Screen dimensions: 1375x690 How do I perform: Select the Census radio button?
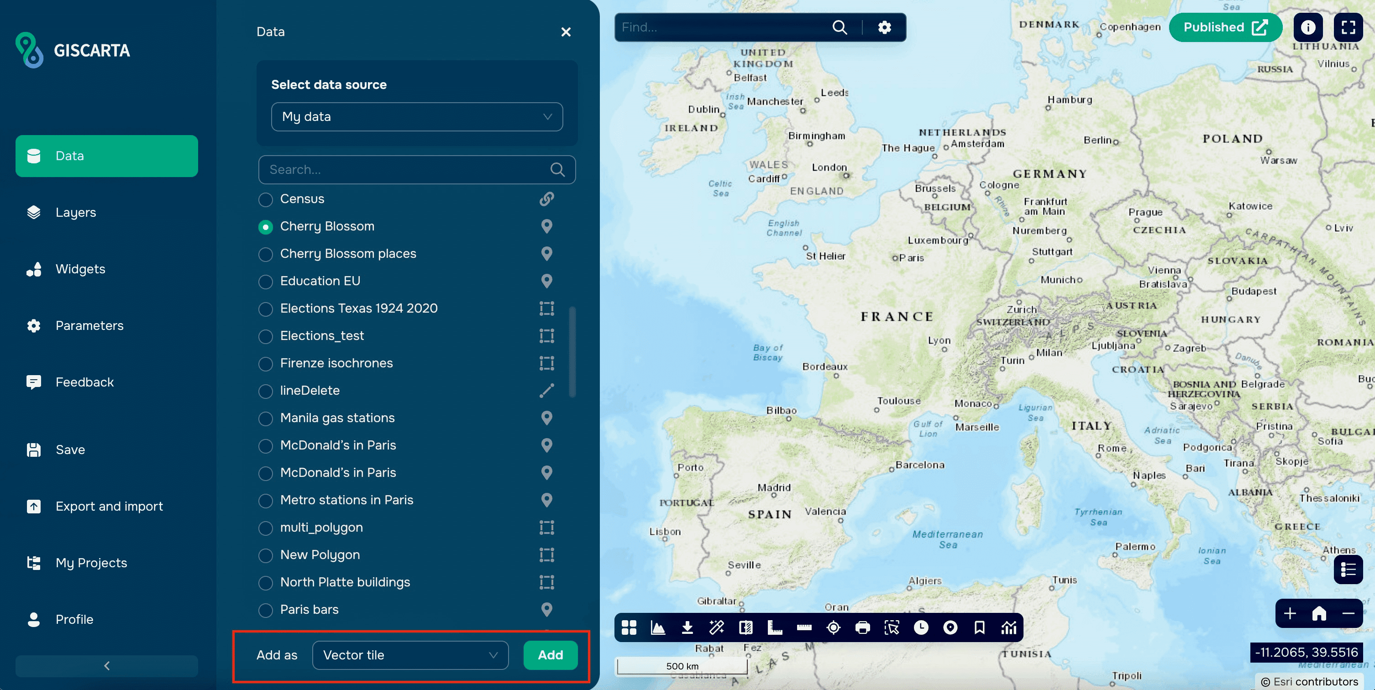pos(265,199)
